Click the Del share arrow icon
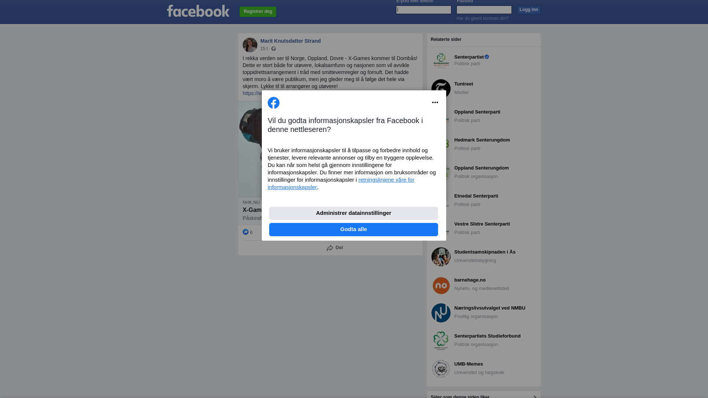This screenshot has width=708, height=398. 330,248
